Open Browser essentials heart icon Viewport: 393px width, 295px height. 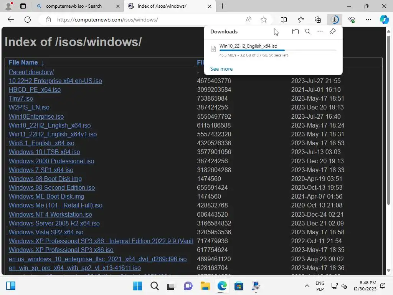(x=352, y=20)
